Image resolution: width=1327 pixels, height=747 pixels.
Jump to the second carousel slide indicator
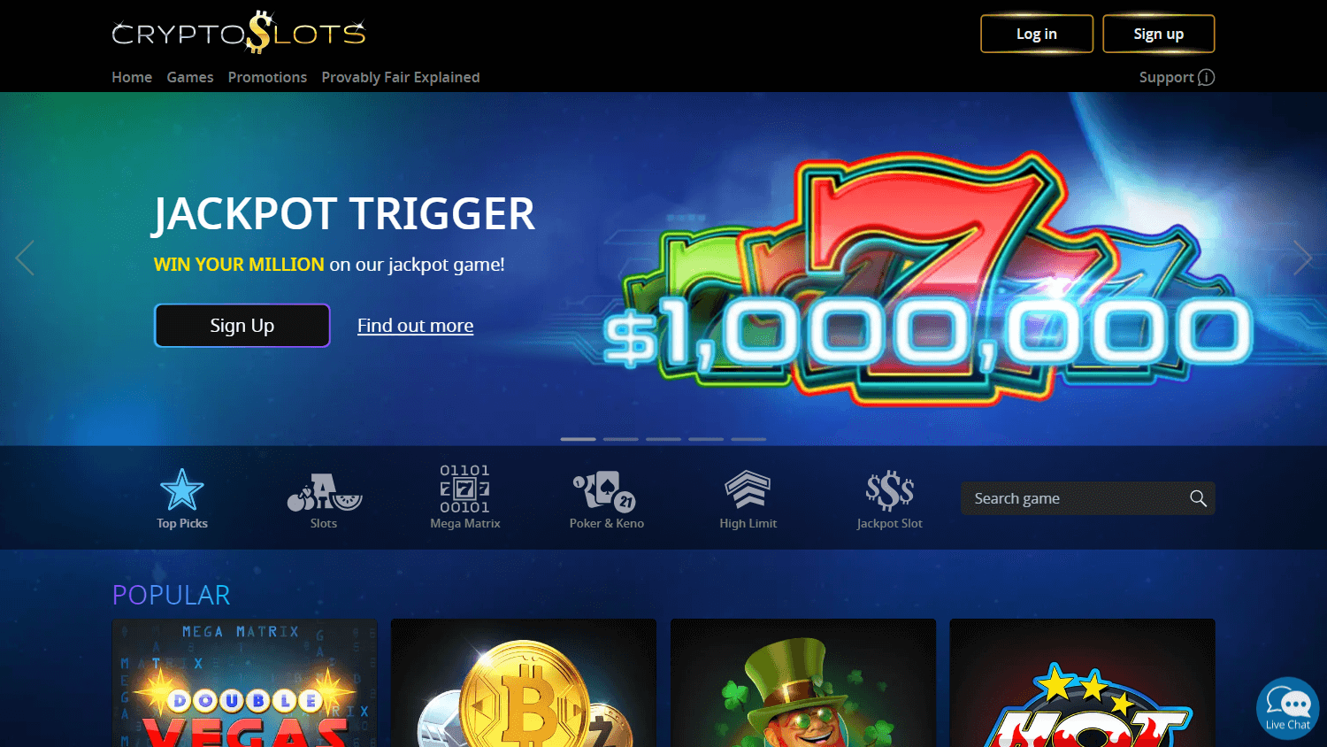click(621, 439)
